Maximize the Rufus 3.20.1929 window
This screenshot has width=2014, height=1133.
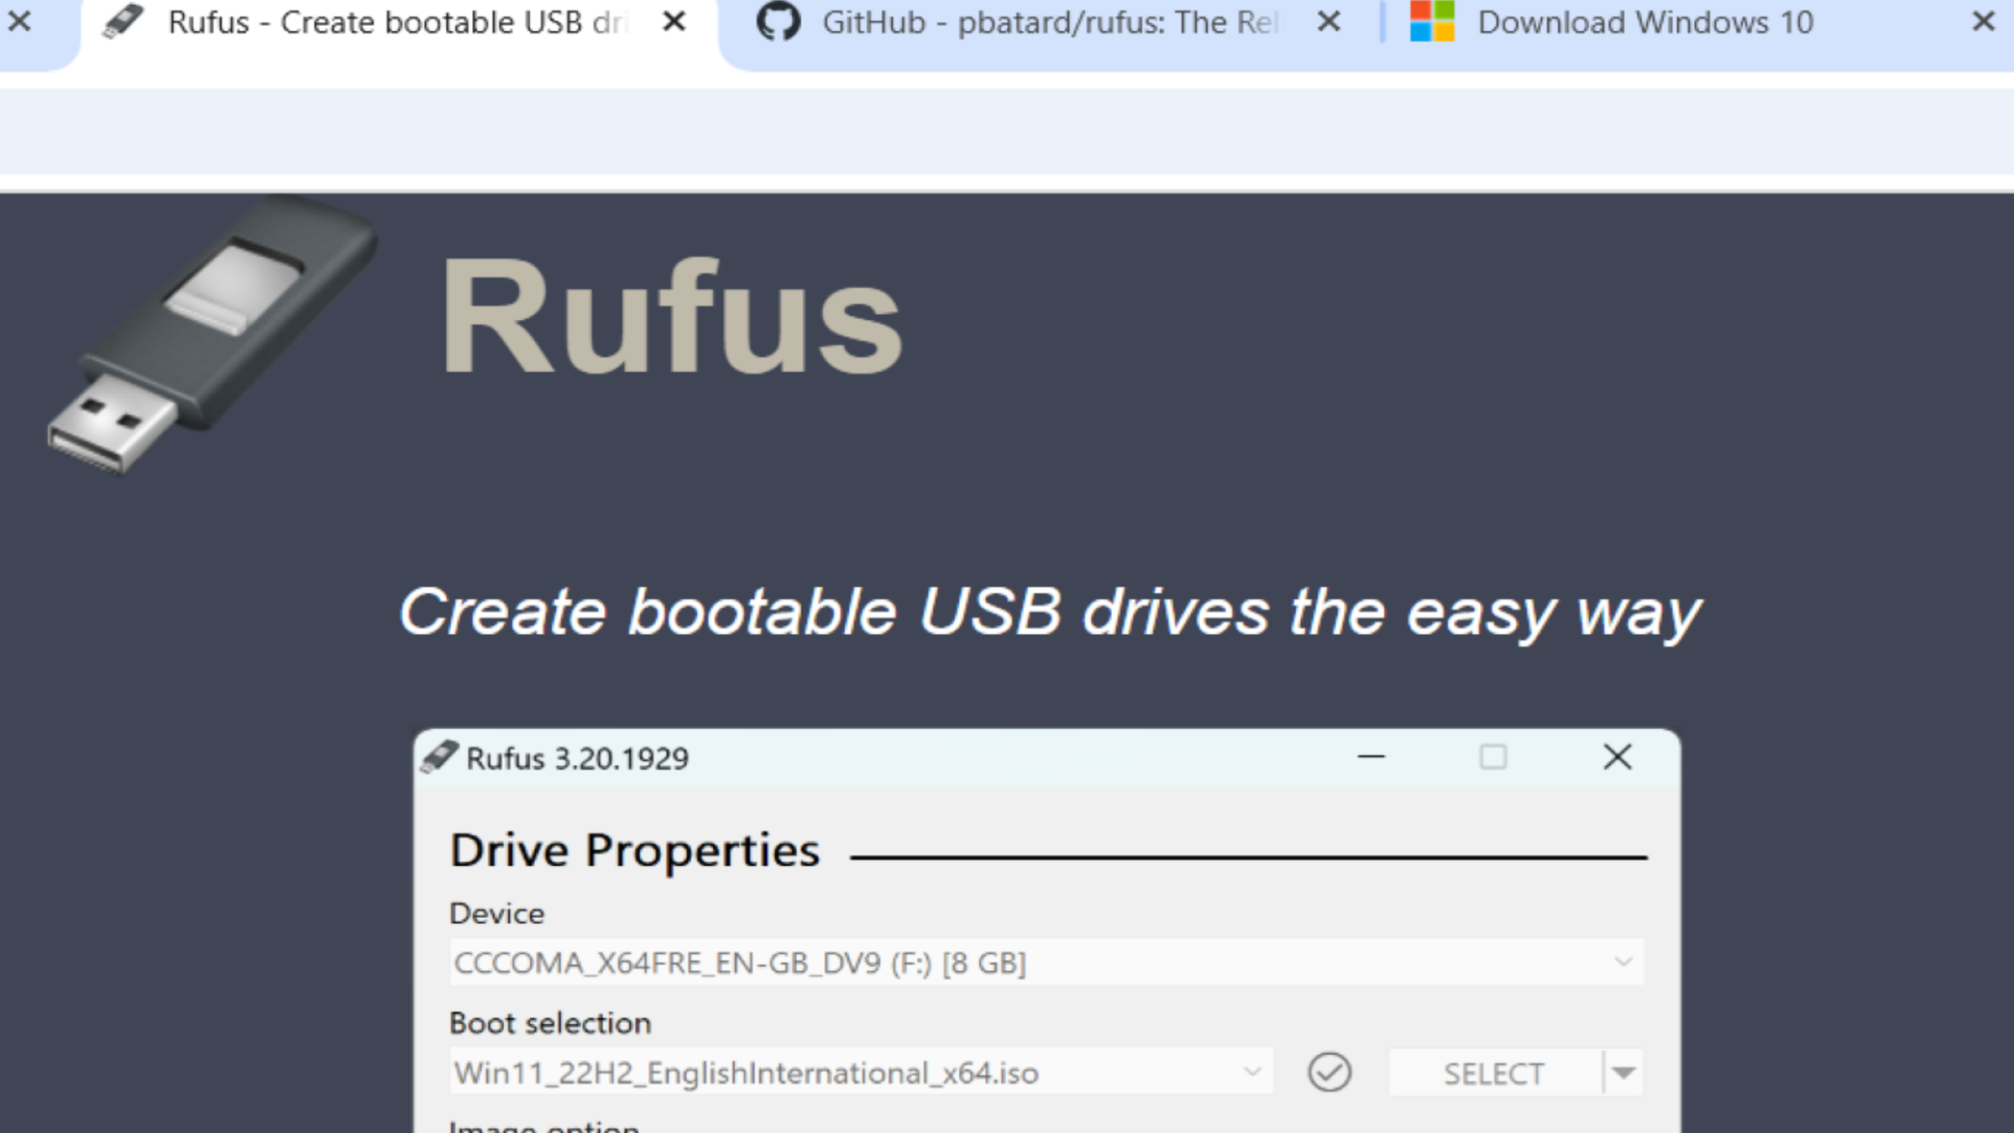click(1492, 757)
